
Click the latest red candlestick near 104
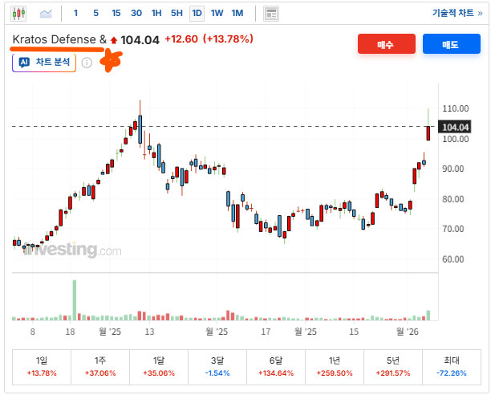tap(428, 133)
